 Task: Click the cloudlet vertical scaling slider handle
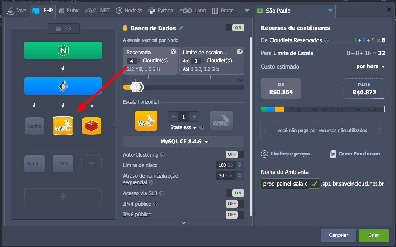[137, 87]
